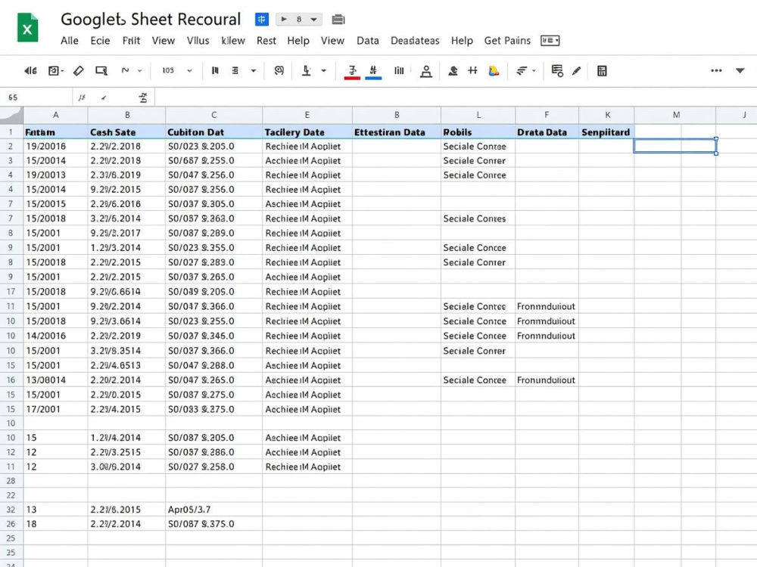The width and height of the screenshot is (757, 567).
Task: Click the formula bar input area
Action: pyautogui.click(x=455, y=98)
